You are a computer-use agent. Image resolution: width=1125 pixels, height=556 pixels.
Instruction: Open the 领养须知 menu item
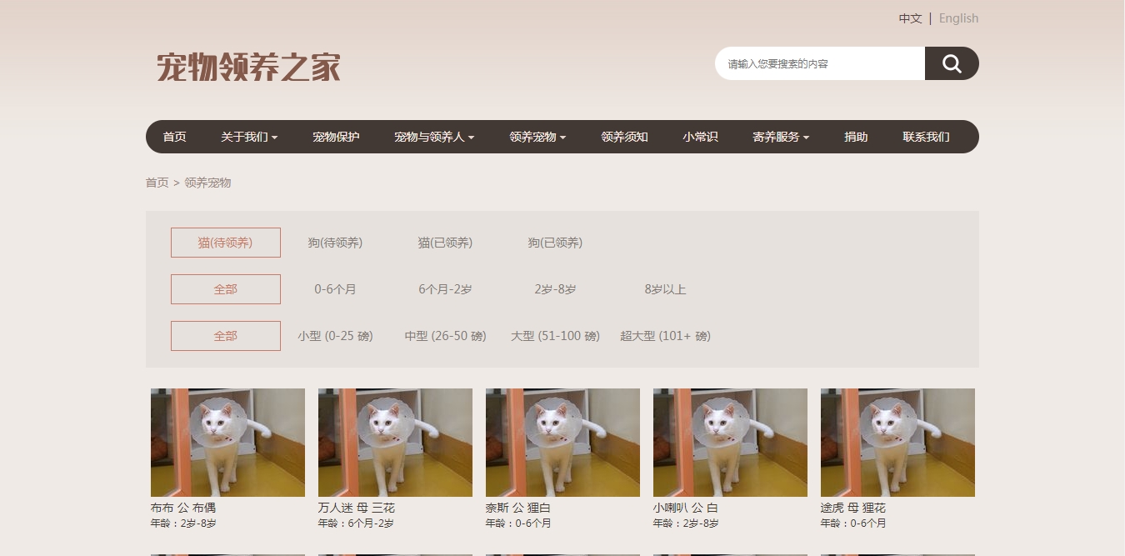pos(624,137)
